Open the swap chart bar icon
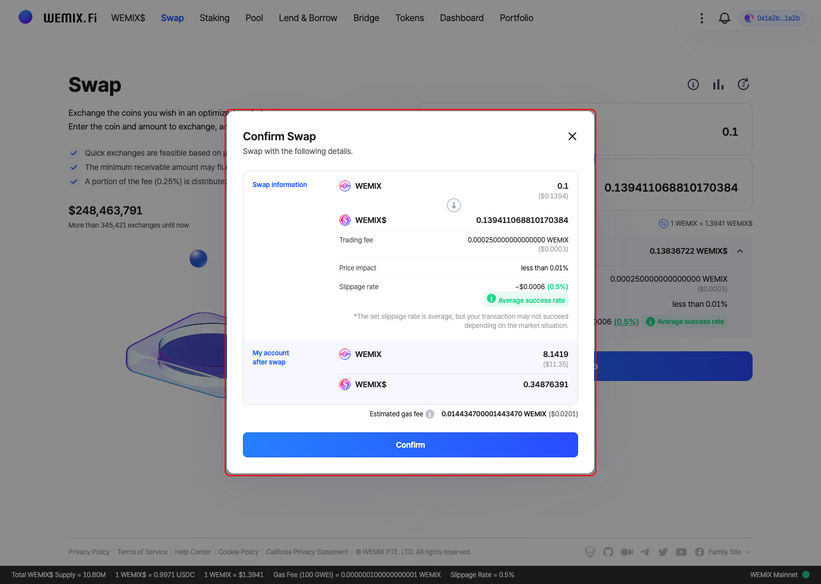Image resolution: width=821 pixels, height=584 pixels. 718,84
